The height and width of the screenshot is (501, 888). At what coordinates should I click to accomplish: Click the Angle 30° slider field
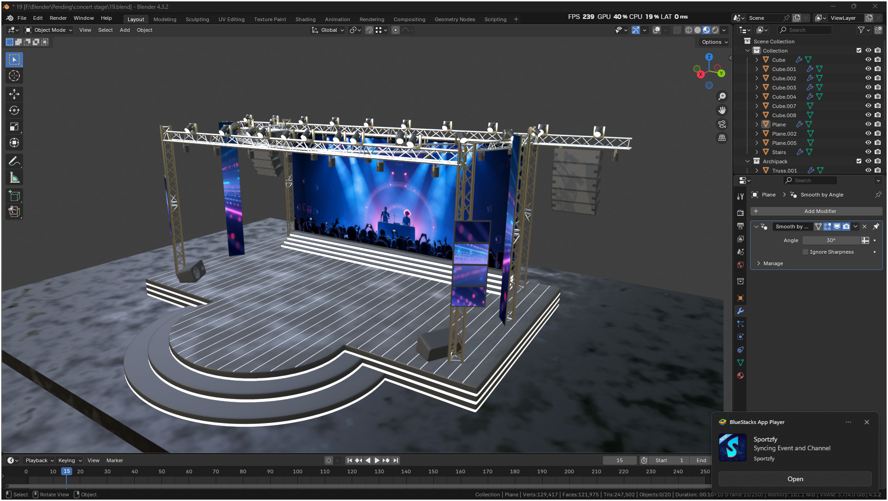coord(831,240)
